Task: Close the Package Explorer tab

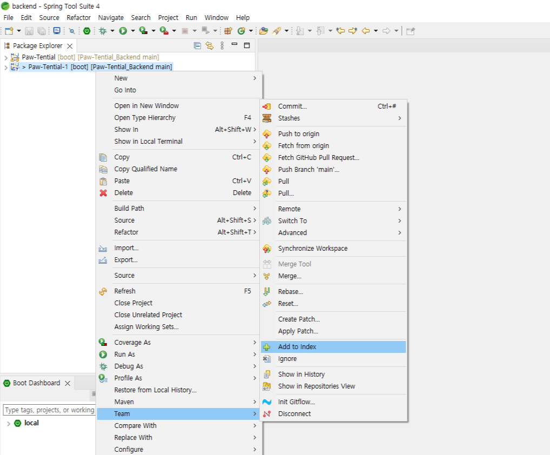Action: pos(70,46)
